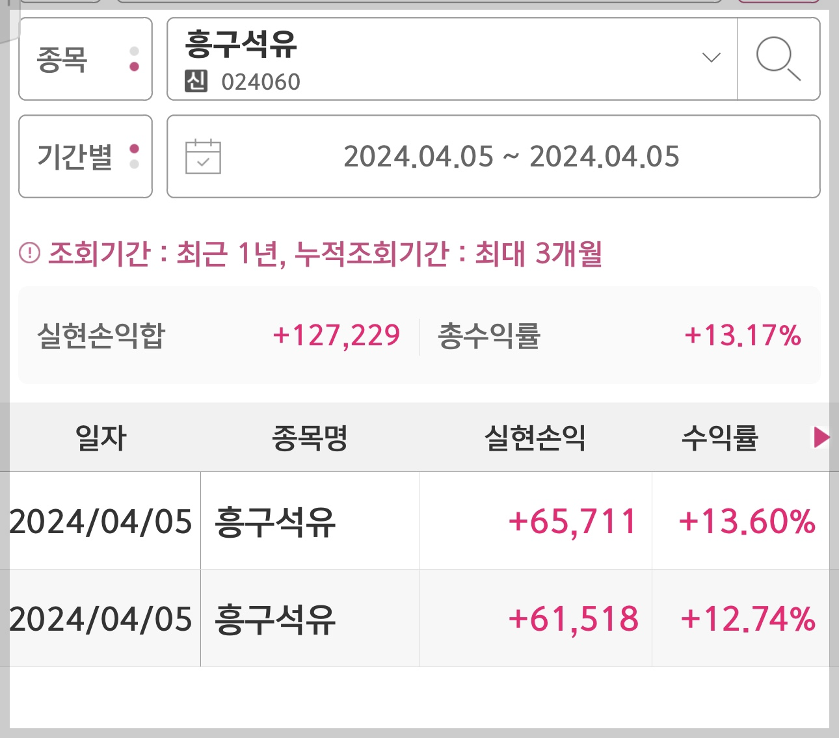Tap the magnifier glass inside search box
The image size is (839, 738).
pos(778,59)
